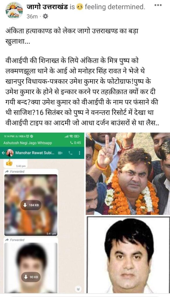Open the जागो उत्तराखंड page name link
Viewport: 170px width, 297px height.
[x=47, y=7]
